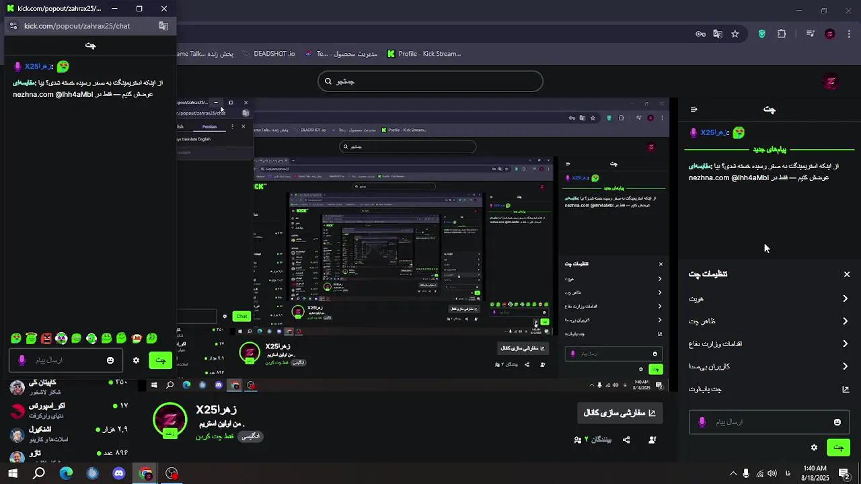This screenshot has width=861, height=484.
Task: Send message with green چت button in popout
Action: coord(160,360)
